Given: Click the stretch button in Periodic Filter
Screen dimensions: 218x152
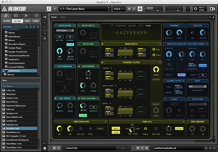Looking at the screenshot, I should coord(156,80).
